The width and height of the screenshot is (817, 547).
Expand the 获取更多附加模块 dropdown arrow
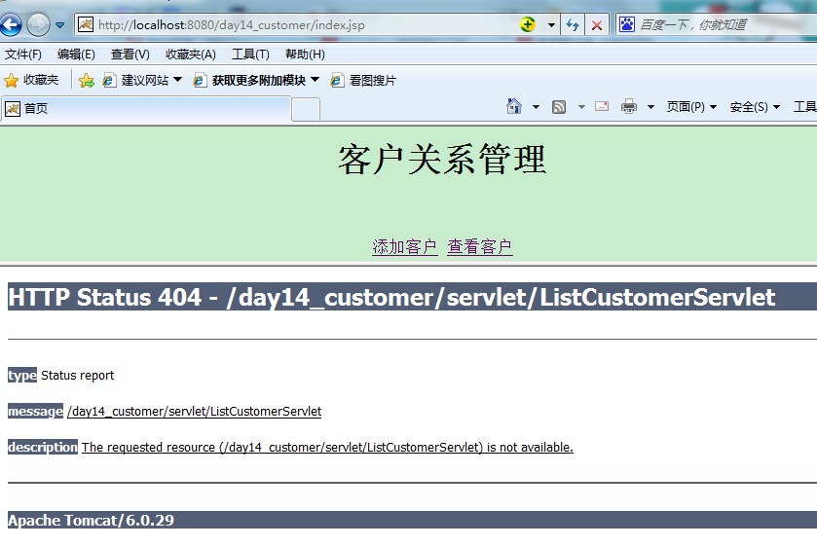(x=315, y=80)
